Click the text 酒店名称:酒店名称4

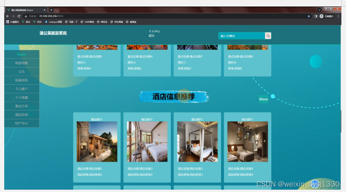240,169
